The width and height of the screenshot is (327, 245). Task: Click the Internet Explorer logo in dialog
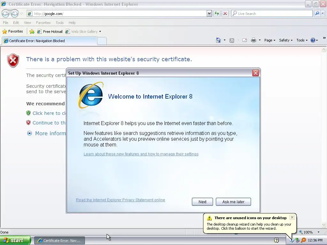coord(91,95)
